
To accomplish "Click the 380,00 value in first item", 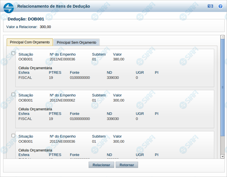I will [x=118, y=59].
